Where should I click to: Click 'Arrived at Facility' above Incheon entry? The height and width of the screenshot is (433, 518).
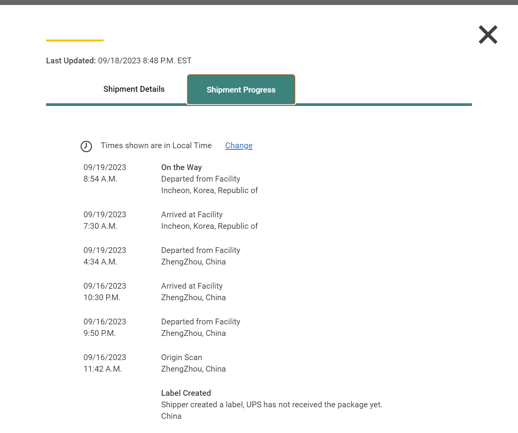pyautogui.click(x=192, y=215)
